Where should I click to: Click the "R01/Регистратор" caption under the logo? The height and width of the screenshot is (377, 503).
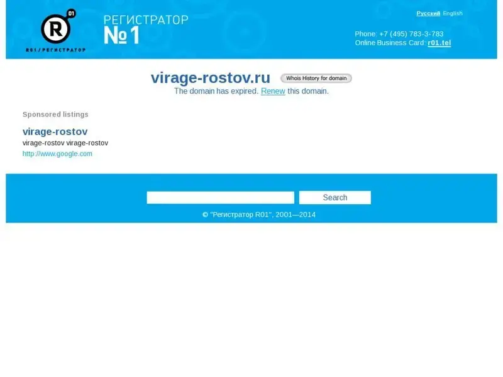click(x=55, y=50)
